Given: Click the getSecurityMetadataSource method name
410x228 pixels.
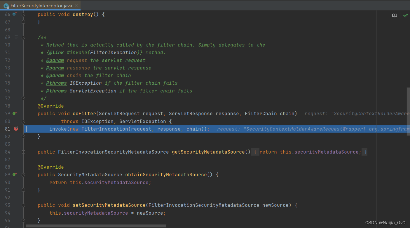Looking at the screenshot, I should (x=208, y=152).
